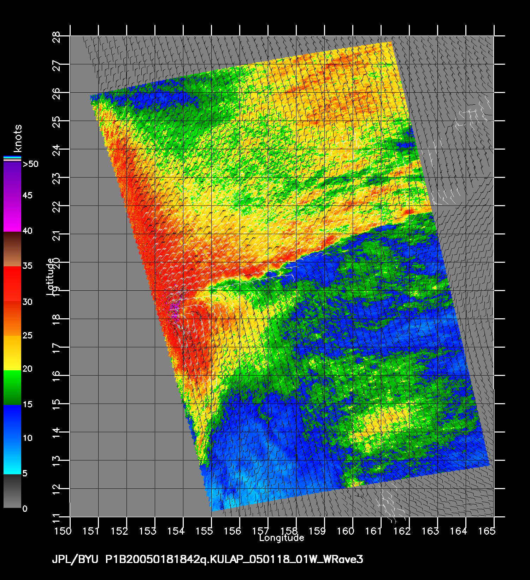Click the latitude tick label '17'
The width and height of the screenshot is (530, 580).
(57, 348)
